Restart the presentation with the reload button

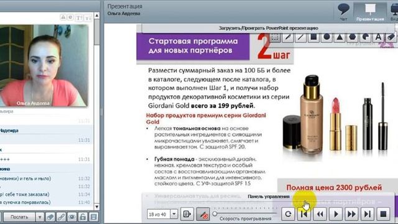[x=288, y=214]
